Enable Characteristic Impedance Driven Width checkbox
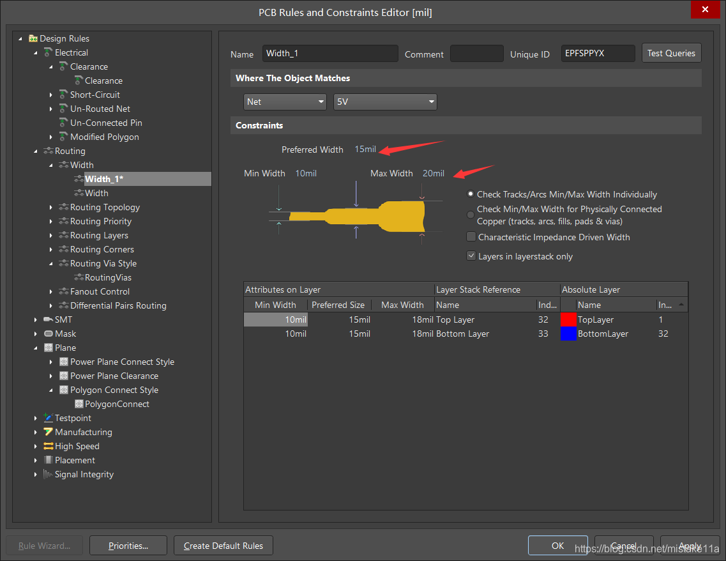 point(471,237)
